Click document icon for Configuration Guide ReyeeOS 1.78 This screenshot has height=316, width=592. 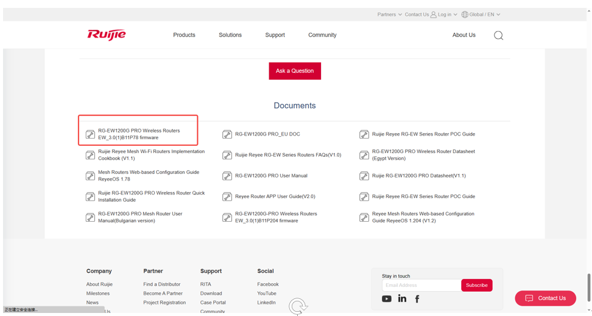[90, 176]
